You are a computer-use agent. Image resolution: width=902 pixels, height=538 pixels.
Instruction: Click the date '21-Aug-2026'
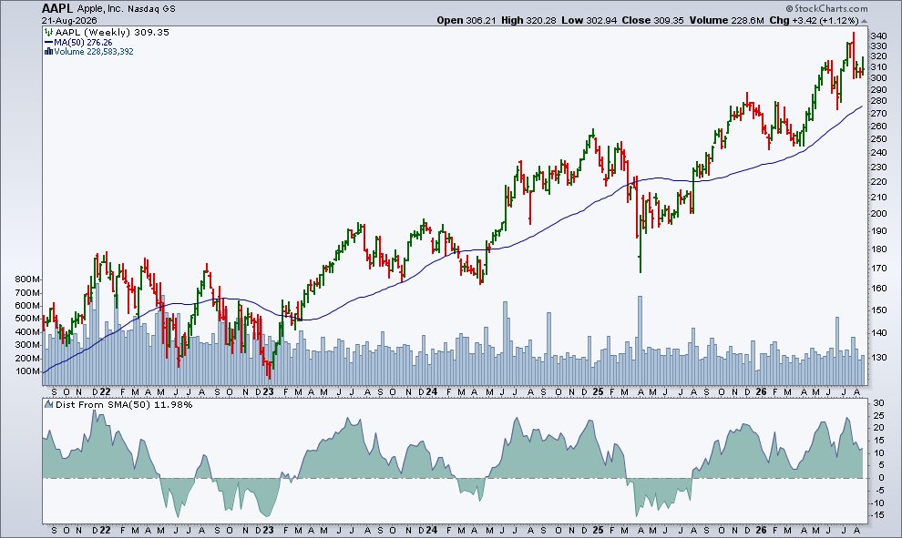(69, 20)
